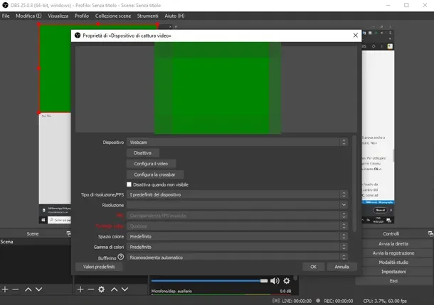The width and height of the screenshot is (434, 305).
Task: Add a new source with plus icon
Action: pyautogui.click(x=80, y=289)
